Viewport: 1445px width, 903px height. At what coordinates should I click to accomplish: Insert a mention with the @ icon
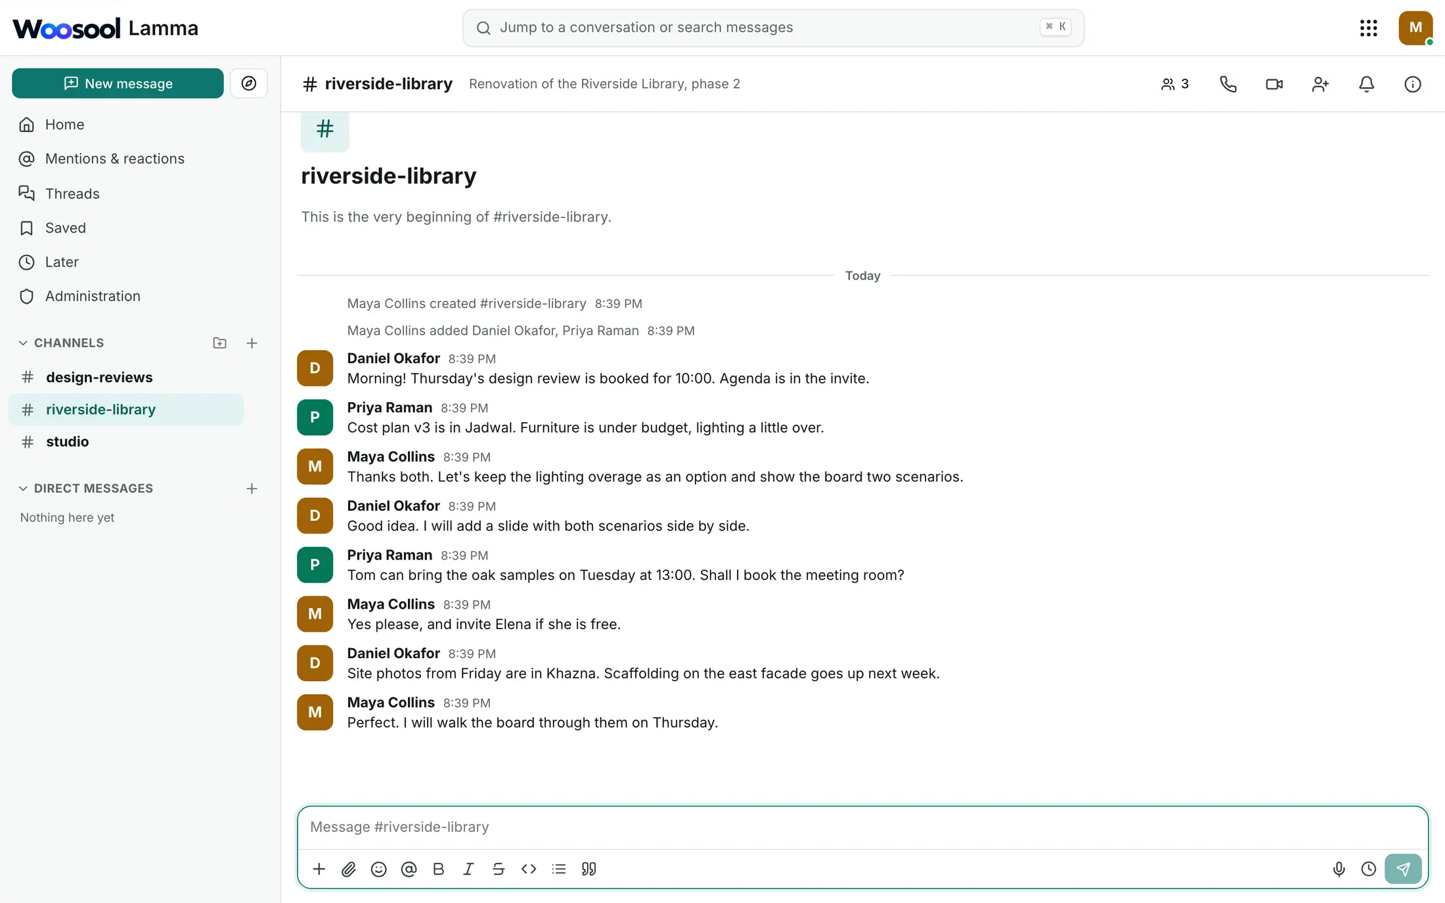tap(409, 869)
